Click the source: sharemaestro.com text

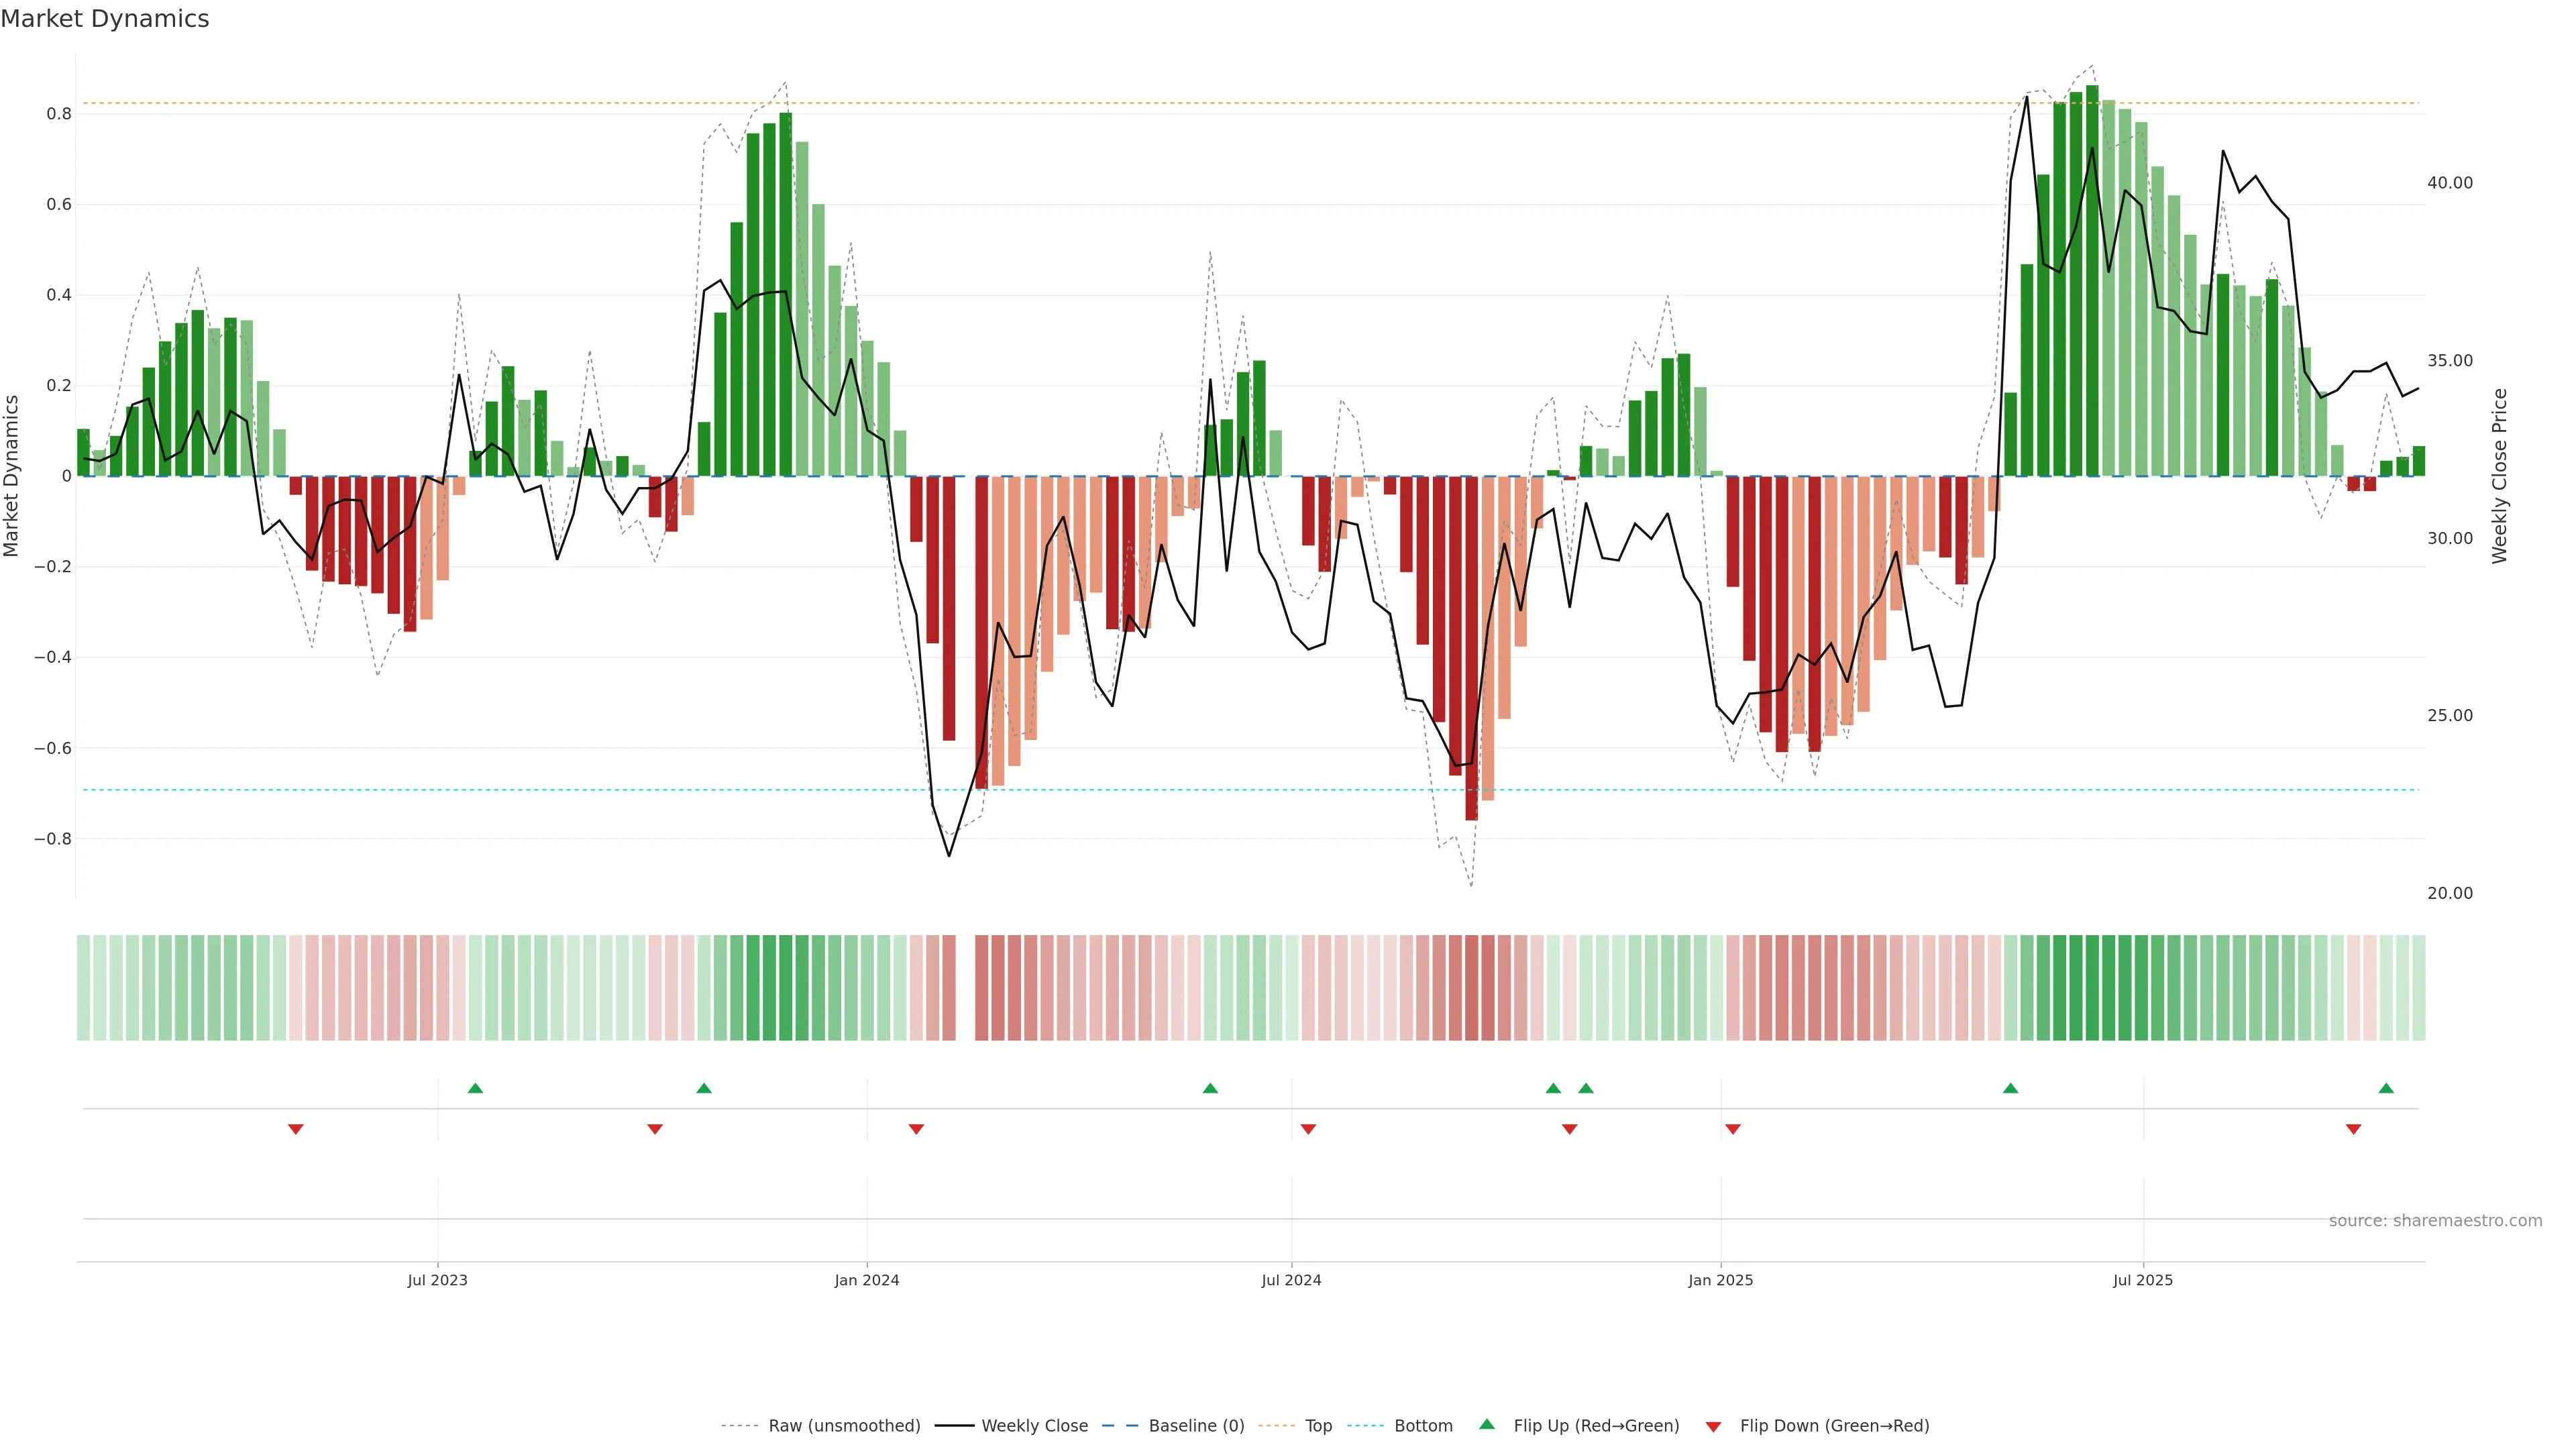(x=2435, y=1220)
